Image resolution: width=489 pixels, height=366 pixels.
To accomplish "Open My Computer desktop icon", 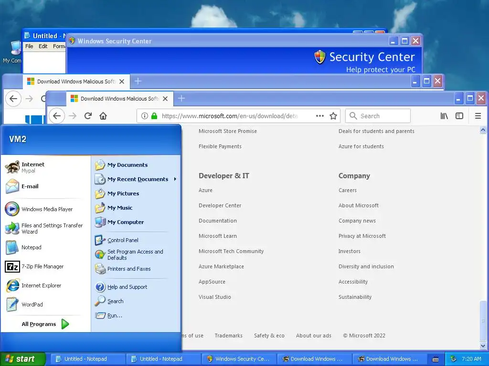I will [x=12, y=51].
